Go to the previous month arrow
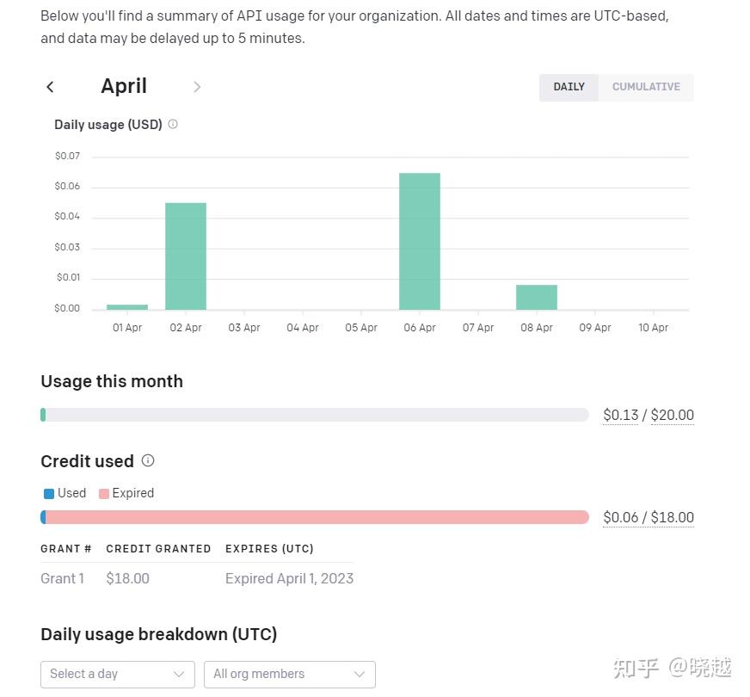This screenshot has height=697, width=750. tap(50, 87)
